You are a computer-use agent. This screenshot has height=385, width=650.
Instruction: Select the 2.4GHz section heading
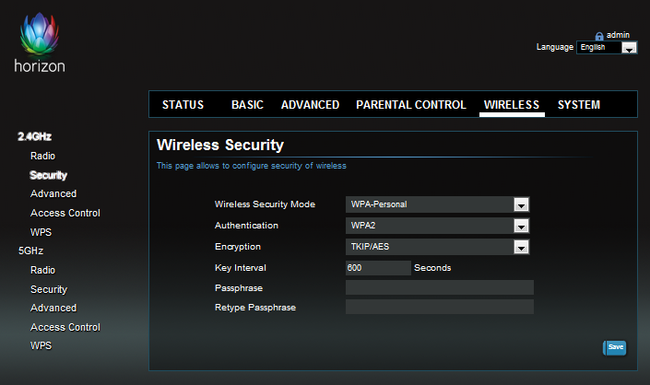(x=34, y=136)
